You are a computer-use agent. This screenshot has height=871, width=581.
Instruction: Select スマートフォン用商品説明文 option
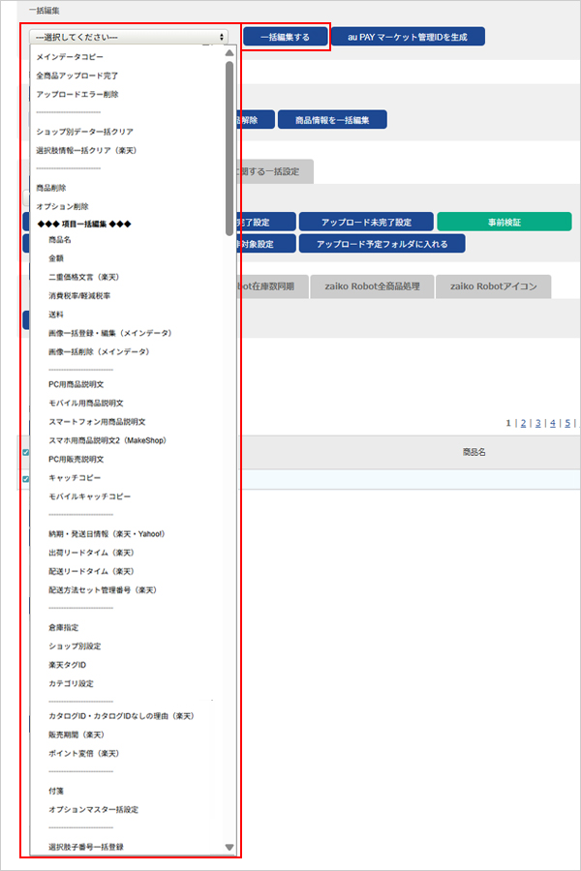tap(97, 422)
